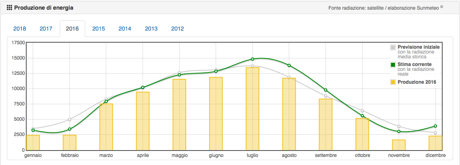Click gray Previsione point for febbraio
The image size is (460, 165).
point(69,120)
